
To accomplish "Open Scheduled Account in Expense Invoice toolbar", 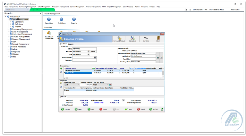I will pos(119,39).
